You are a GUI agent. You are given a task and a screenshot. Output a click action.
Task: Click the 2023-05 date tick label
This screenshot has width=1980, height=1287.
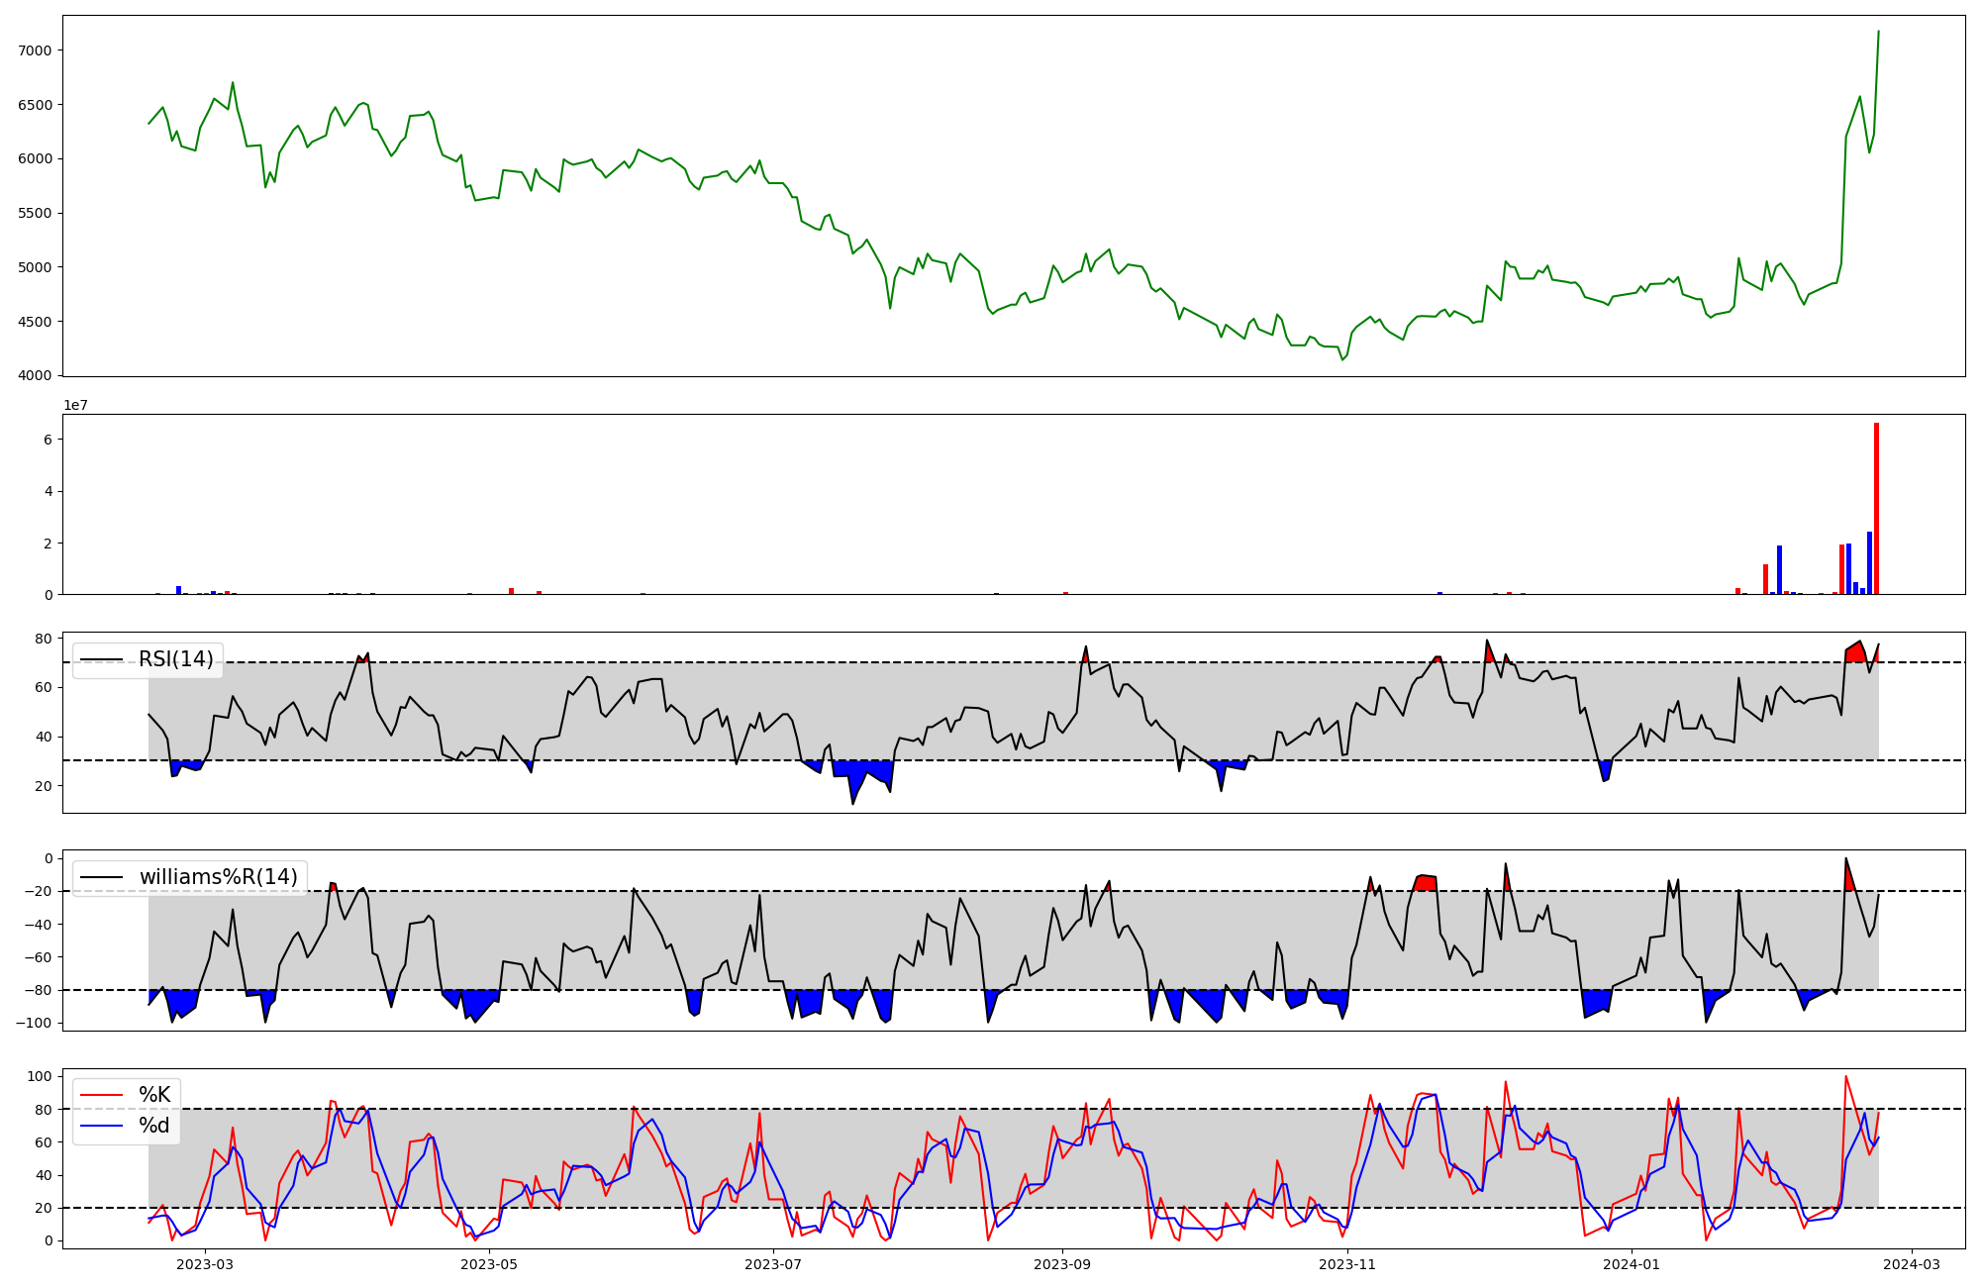tap(489, 1264)
